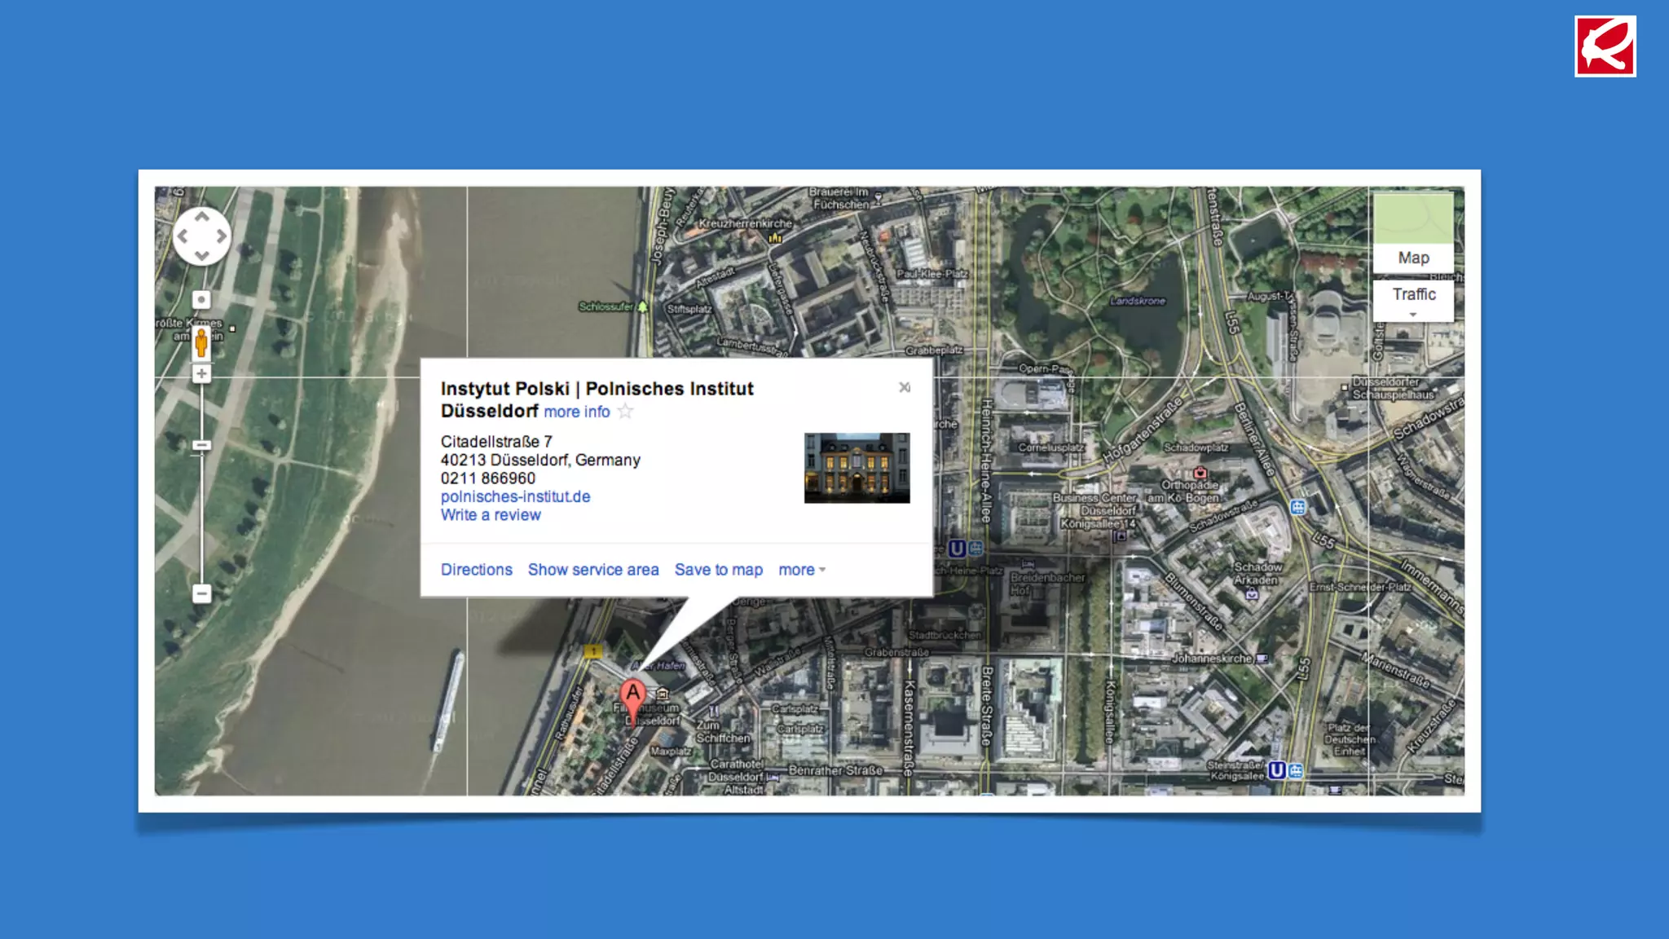Screen dimensions: 1669x939
Task: Click the Street View pegman icon
Action: (x=201, y=344)
